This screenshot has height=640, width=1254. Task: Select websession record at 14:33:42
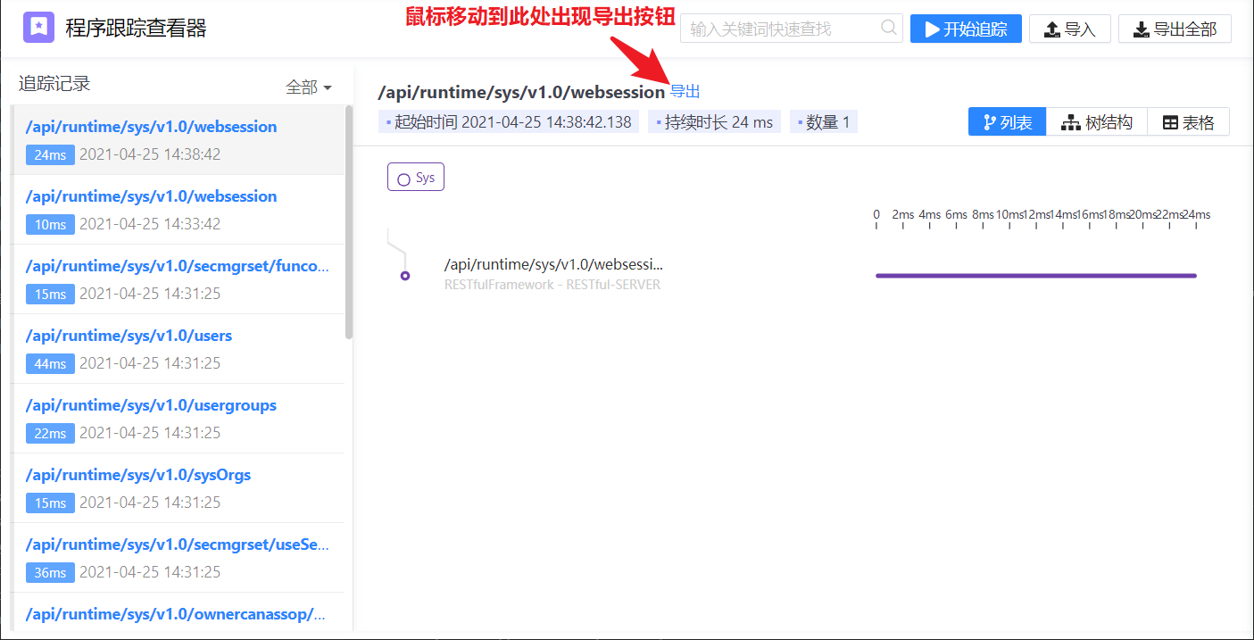(178, 210)
